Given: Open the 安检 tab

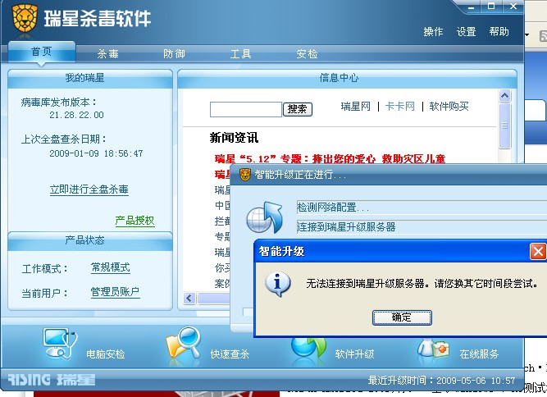Looking at the screenshot, I should 307,53.
